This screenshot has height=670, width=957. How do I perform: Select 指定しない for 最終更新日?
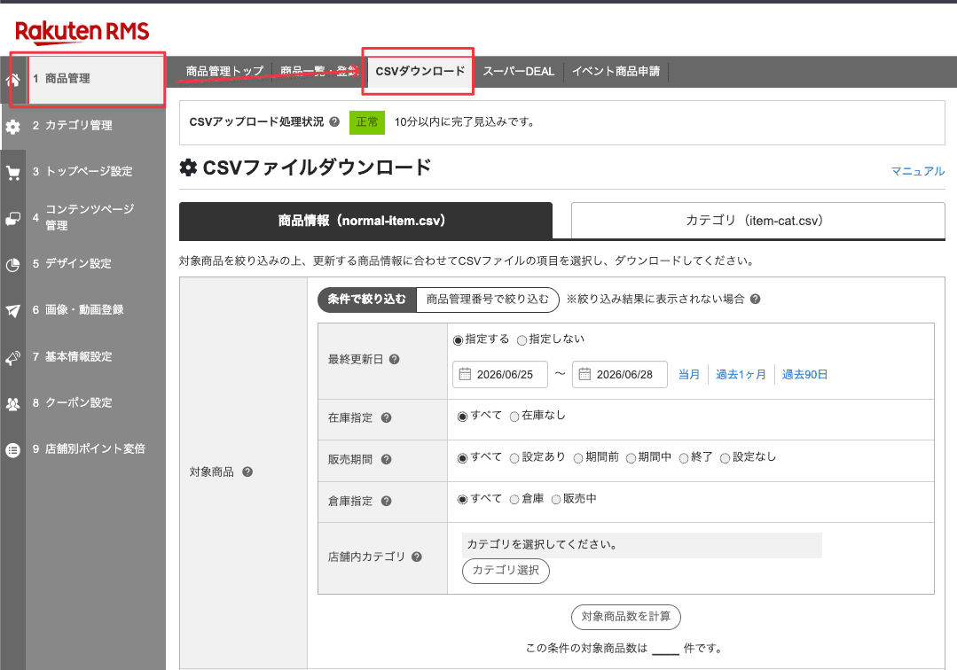(522, 340)
